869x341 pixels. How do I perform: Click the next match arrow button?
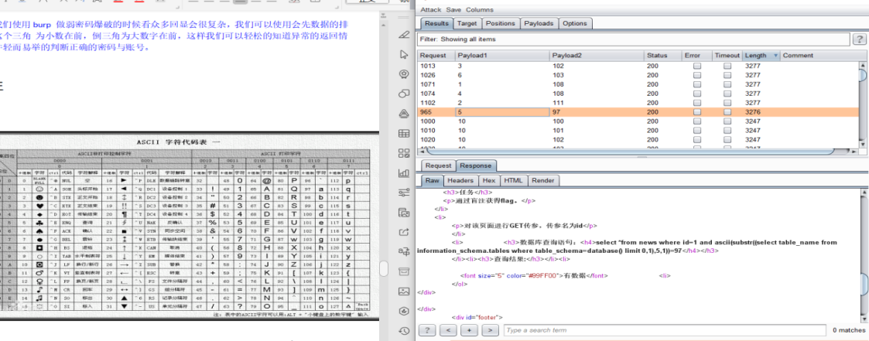pyautogui.click(x=490, y=330)
